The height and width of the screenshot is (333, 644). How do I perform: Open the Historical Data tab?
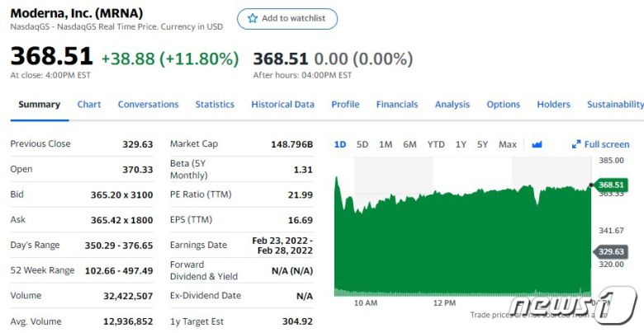282,105
